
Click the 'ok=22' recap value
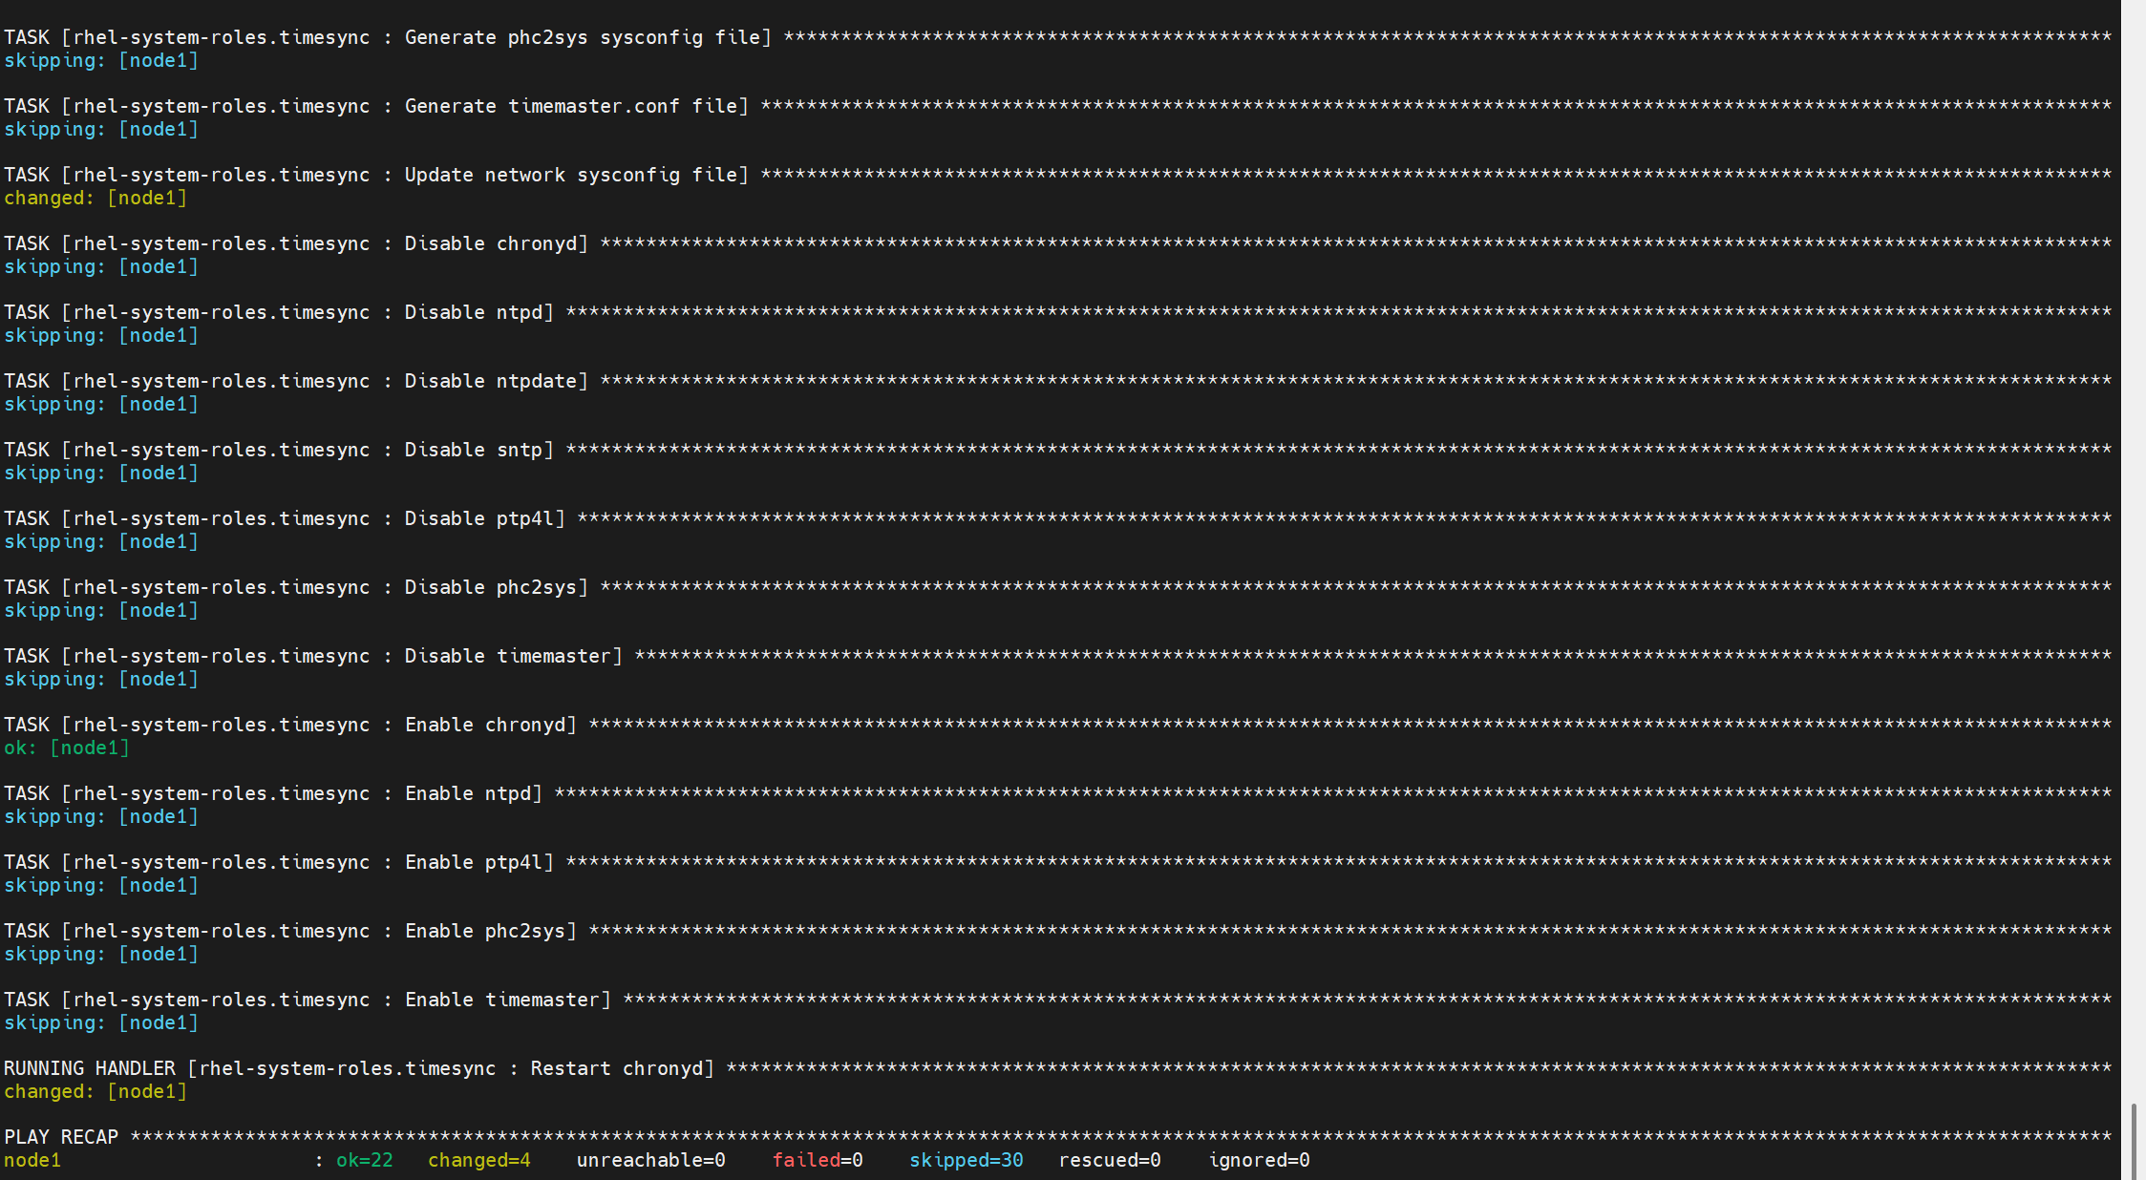tap(365, 1160)
